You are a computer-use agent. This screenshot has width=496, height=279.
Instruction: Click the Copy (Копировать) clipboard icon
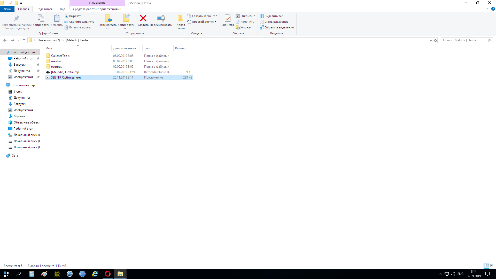pos(41,18)
